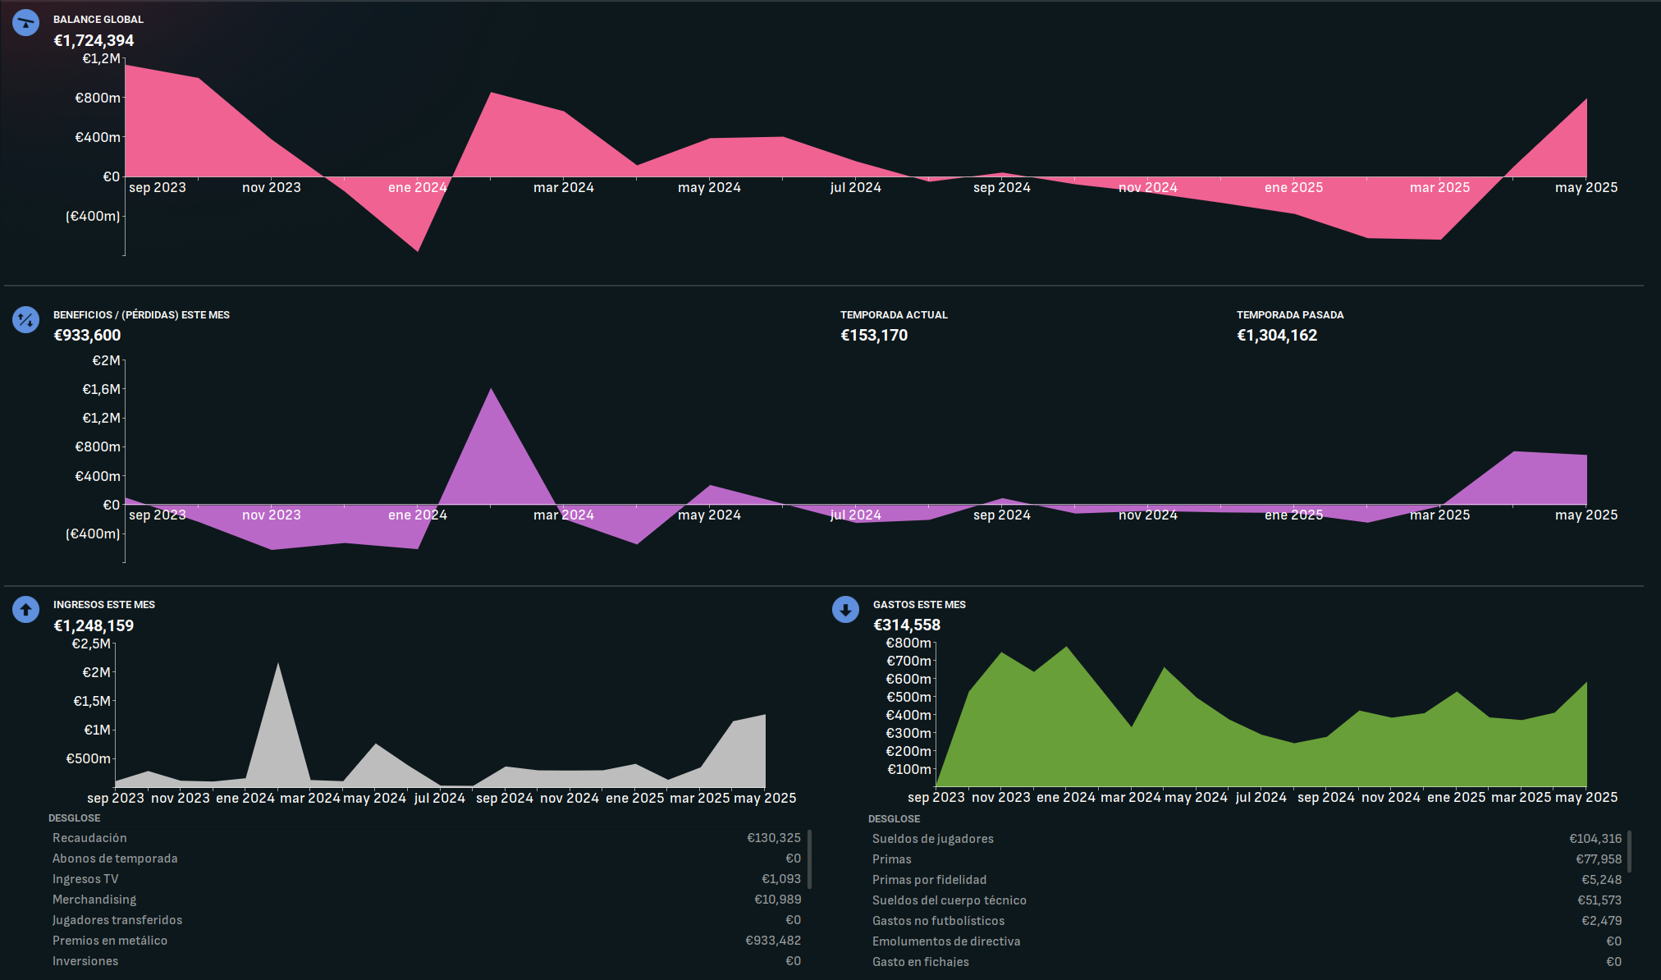Select the BALANCE GLOBAL heading
Image resolution: width=1661 pixels, height=980 pixels.
98,19
